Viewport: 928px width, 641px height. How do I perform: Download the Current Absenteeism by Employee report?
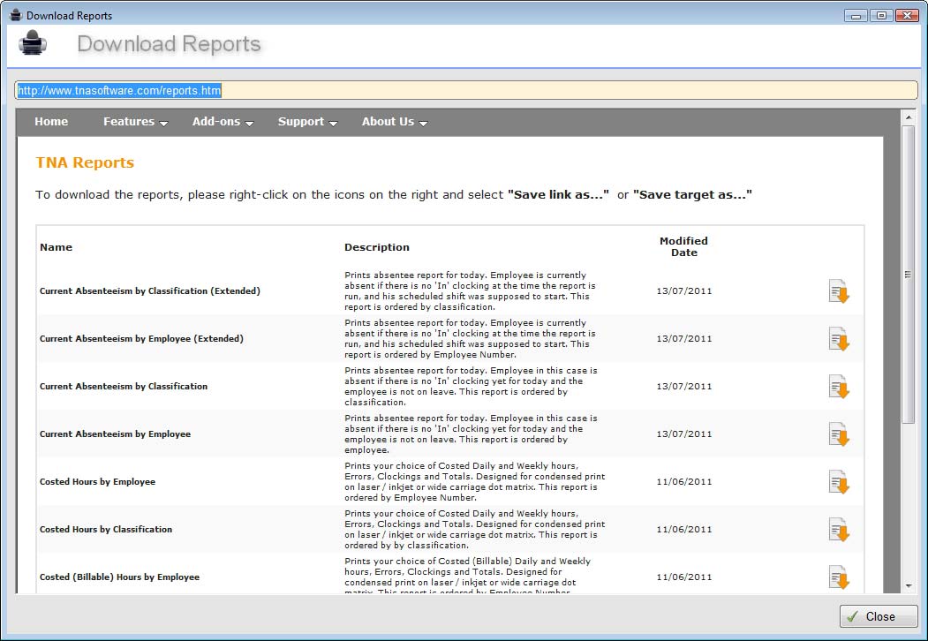[838, 434]
